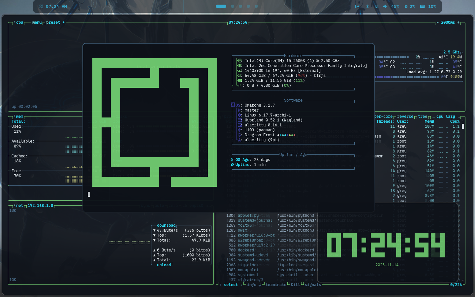This screenshot has height=297, width=475.
Task: Mute audio via the speaker icon
Action: click(x=385, y=6)
